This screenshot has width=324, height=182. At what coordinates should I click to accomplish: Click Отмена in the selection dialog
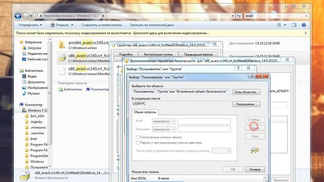click(255, 169)
